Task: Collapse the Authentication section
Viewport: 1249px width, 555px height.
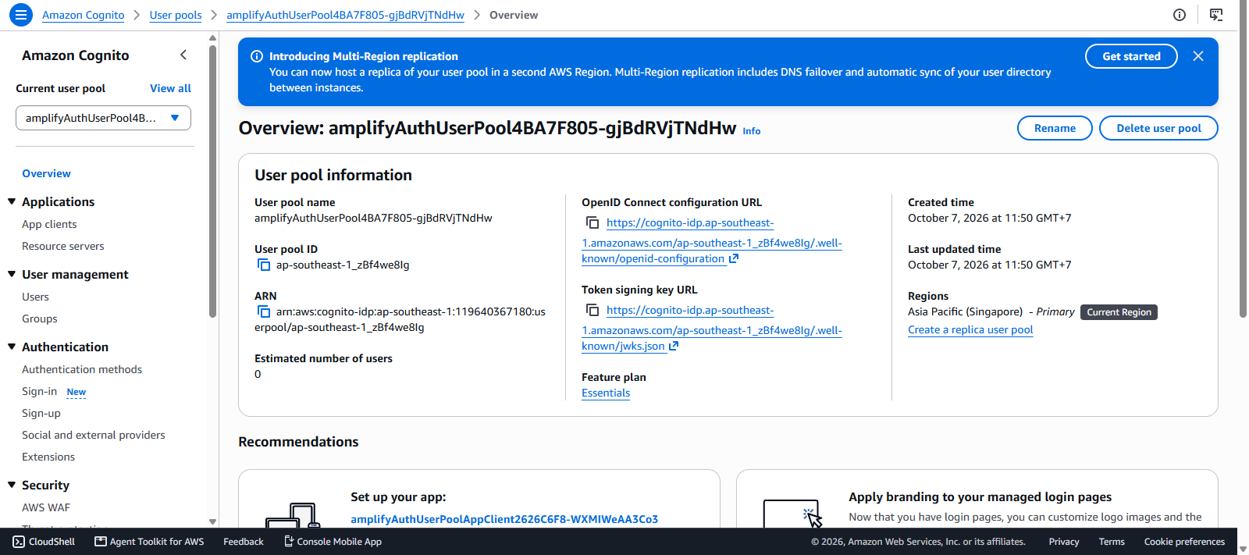Action: [x=12, y=347]
